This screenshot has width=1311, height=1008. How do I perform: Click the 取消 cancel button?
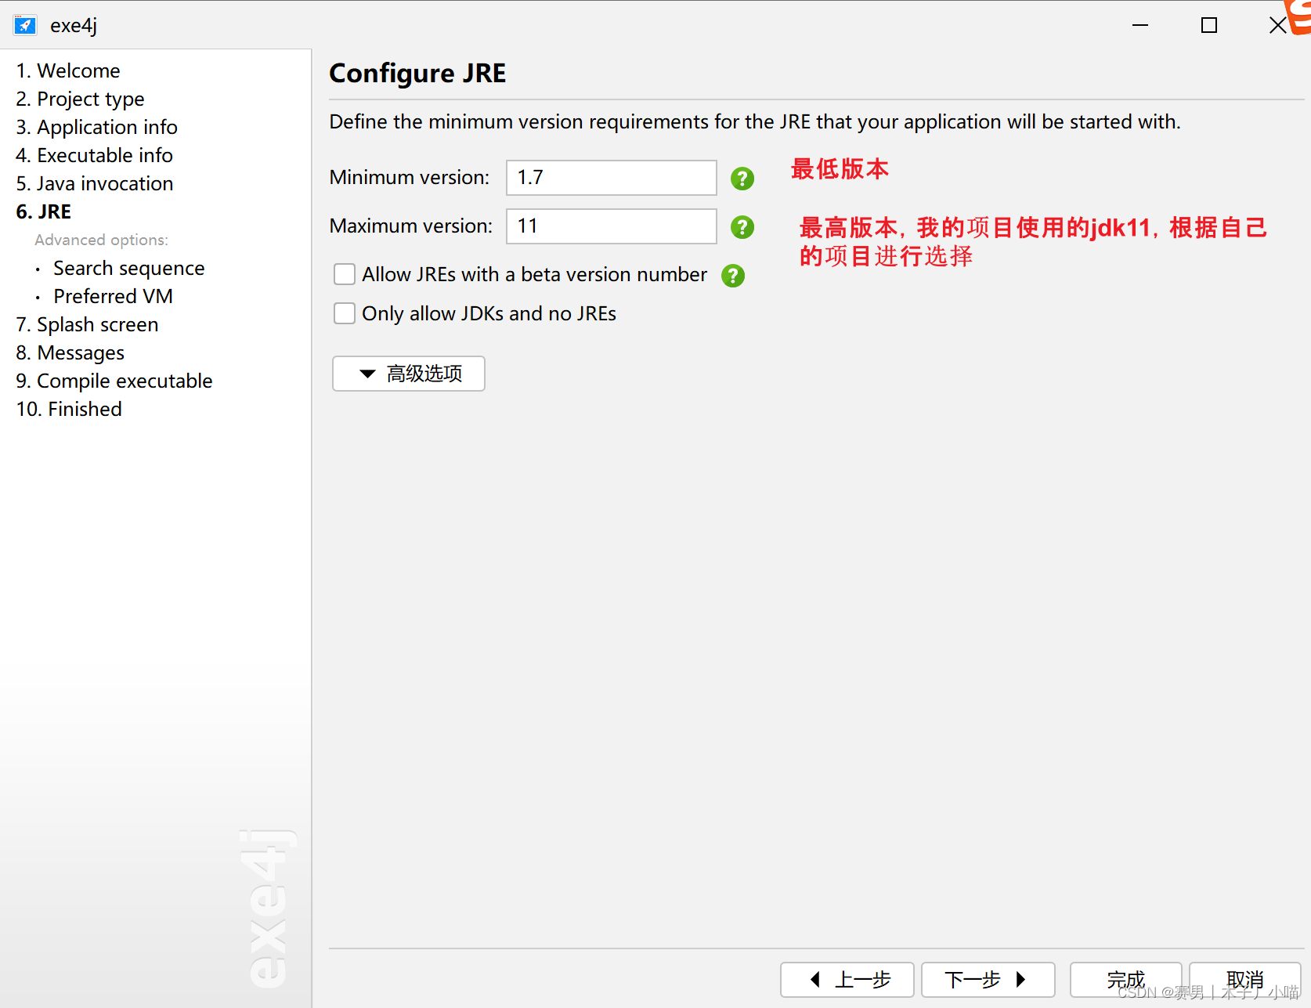[x=1244, y=980]
